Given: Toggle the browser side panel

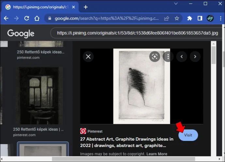Looking at the screenshot, I should click(200, 18).
